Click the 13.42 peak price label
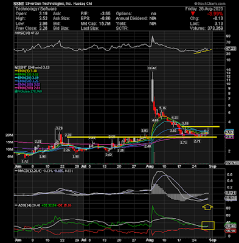The width and height of the screenshot is (239, 243). click(x=152, y=68)
